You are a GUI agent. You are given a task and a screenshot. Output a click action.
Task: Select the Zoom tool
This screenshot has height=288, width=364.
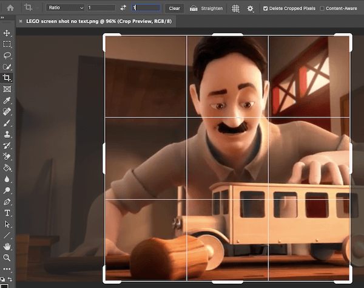coord(7,258)
